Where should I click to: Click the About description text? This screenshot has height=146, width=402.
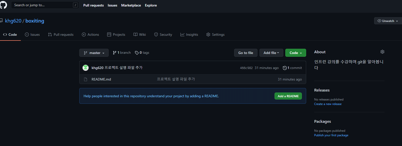(349, 65)
